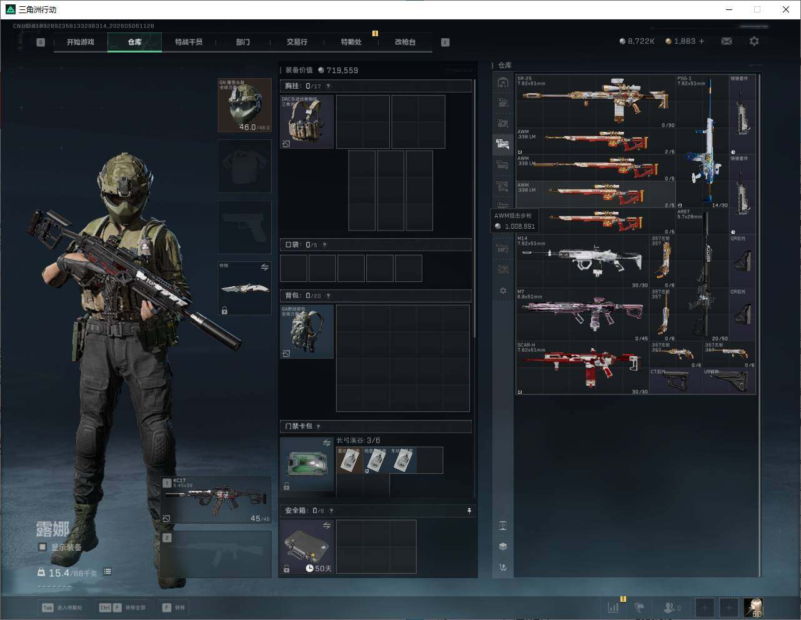Select the AR57 rifle in the warehouse
The image size is (801, 620).
tap(702, 275)
